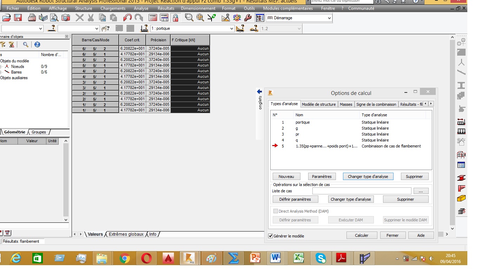Click the blue arrow beside onglets

[260, 91]
